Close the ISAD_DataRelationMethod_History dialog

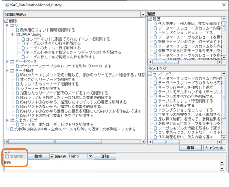(x=224, y=5)
